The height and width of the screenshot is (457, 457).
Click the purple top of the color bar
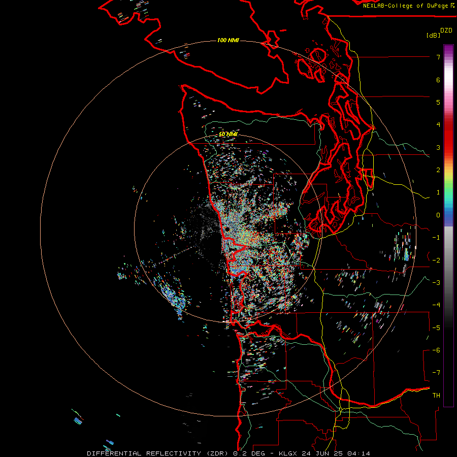448,50
